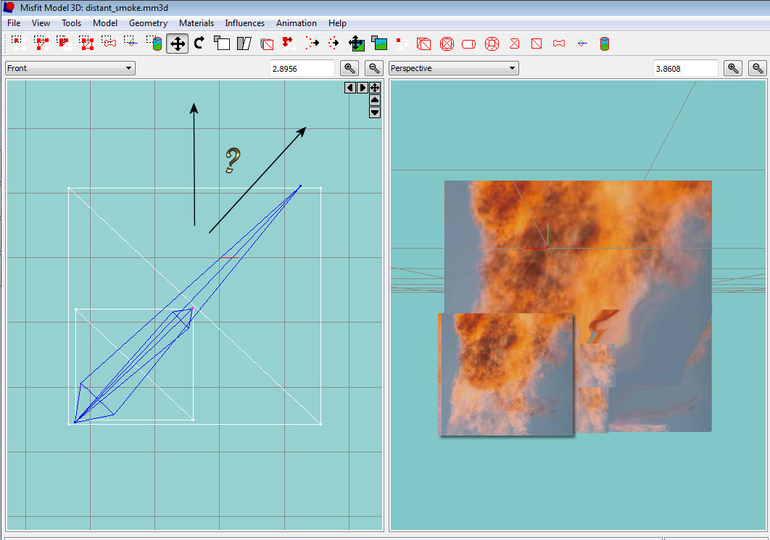Activate the Create Cube tool
This screenshot has height=540, width=770.
tap(424, 43)
